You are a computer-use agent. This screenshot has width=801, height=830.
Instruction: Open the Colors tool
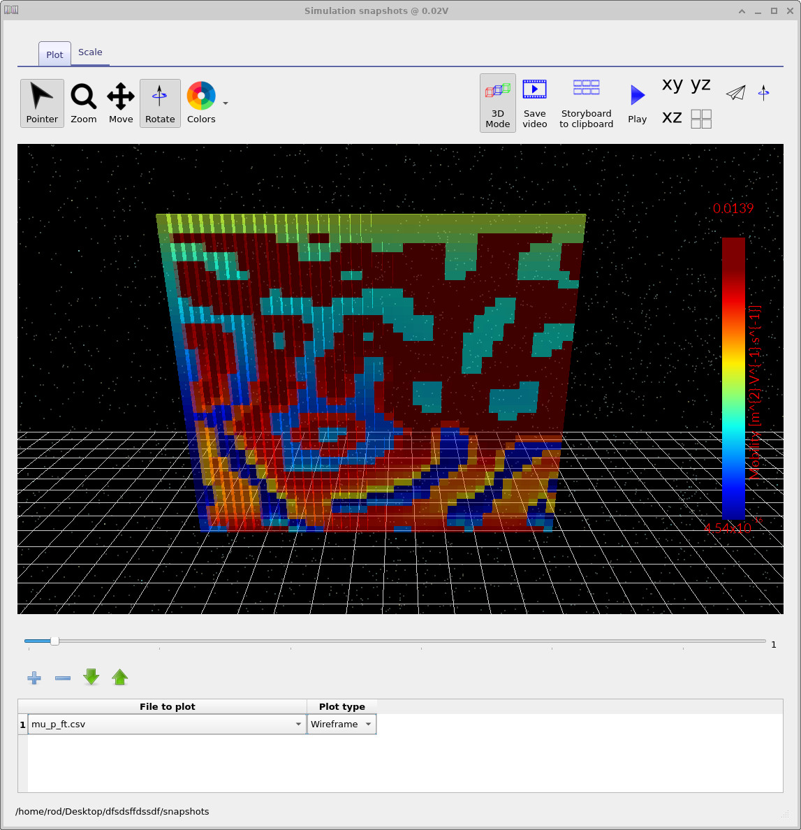[x=201, y=103]
